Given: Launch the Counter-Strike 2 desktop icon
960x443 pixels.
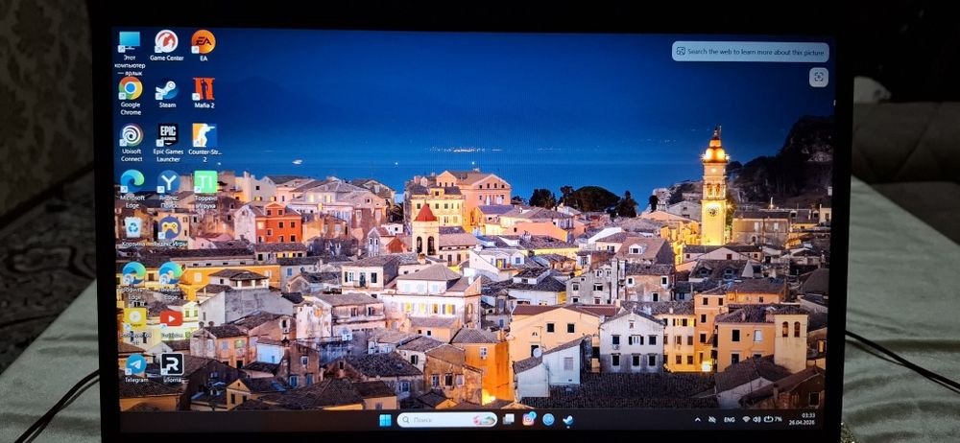Looking at the screenshot, I should tap(204, 143).
